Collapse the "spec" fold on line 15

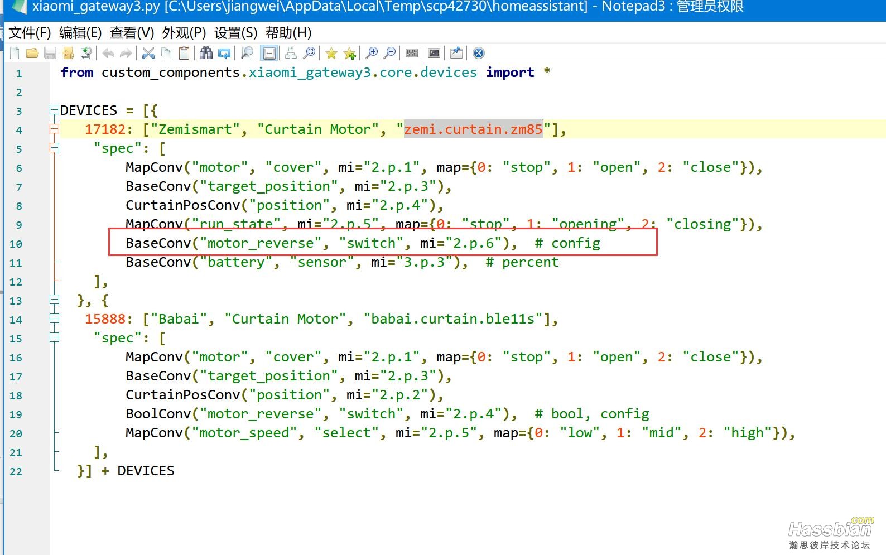coord(54,337)
